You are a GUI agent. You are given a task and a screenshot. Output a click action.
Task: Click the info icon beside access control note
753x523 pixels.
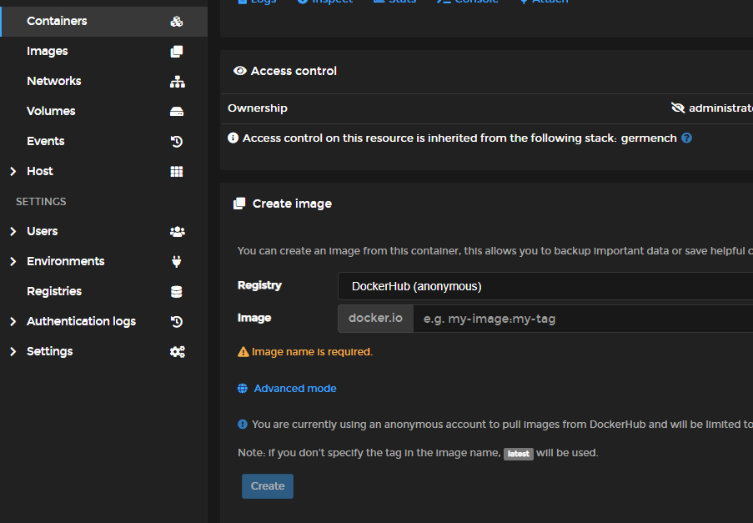233,138
